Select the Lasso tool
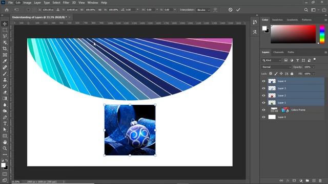328x184 pixels. [5, 36]
